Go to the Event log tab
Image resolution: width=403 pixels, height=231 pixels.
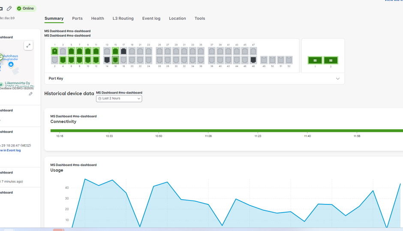151,18
